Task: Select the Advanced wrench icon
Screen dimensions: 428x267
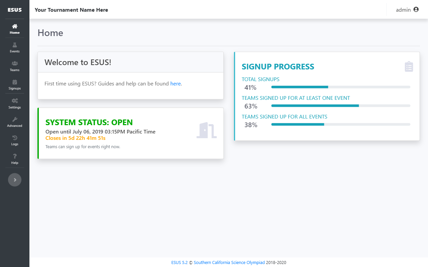Action: point(15,119)
